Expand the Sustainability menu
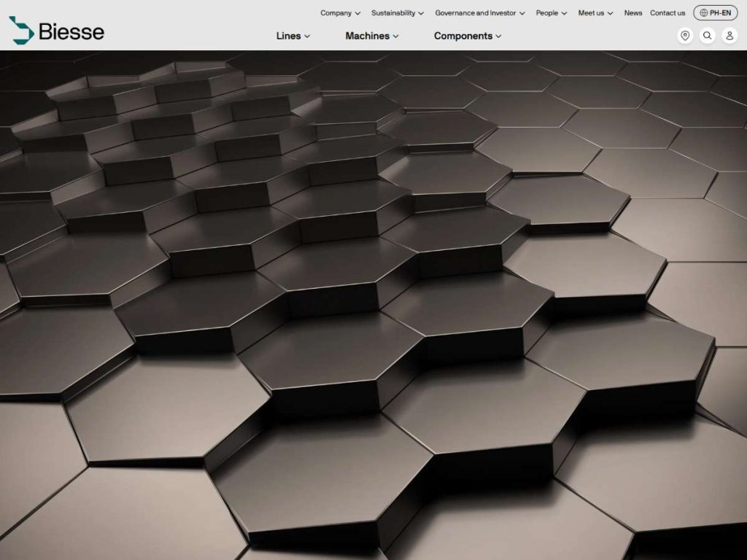The height and width of the screenshot is (560, 747). pyautogui.click(x=398, y=13)
